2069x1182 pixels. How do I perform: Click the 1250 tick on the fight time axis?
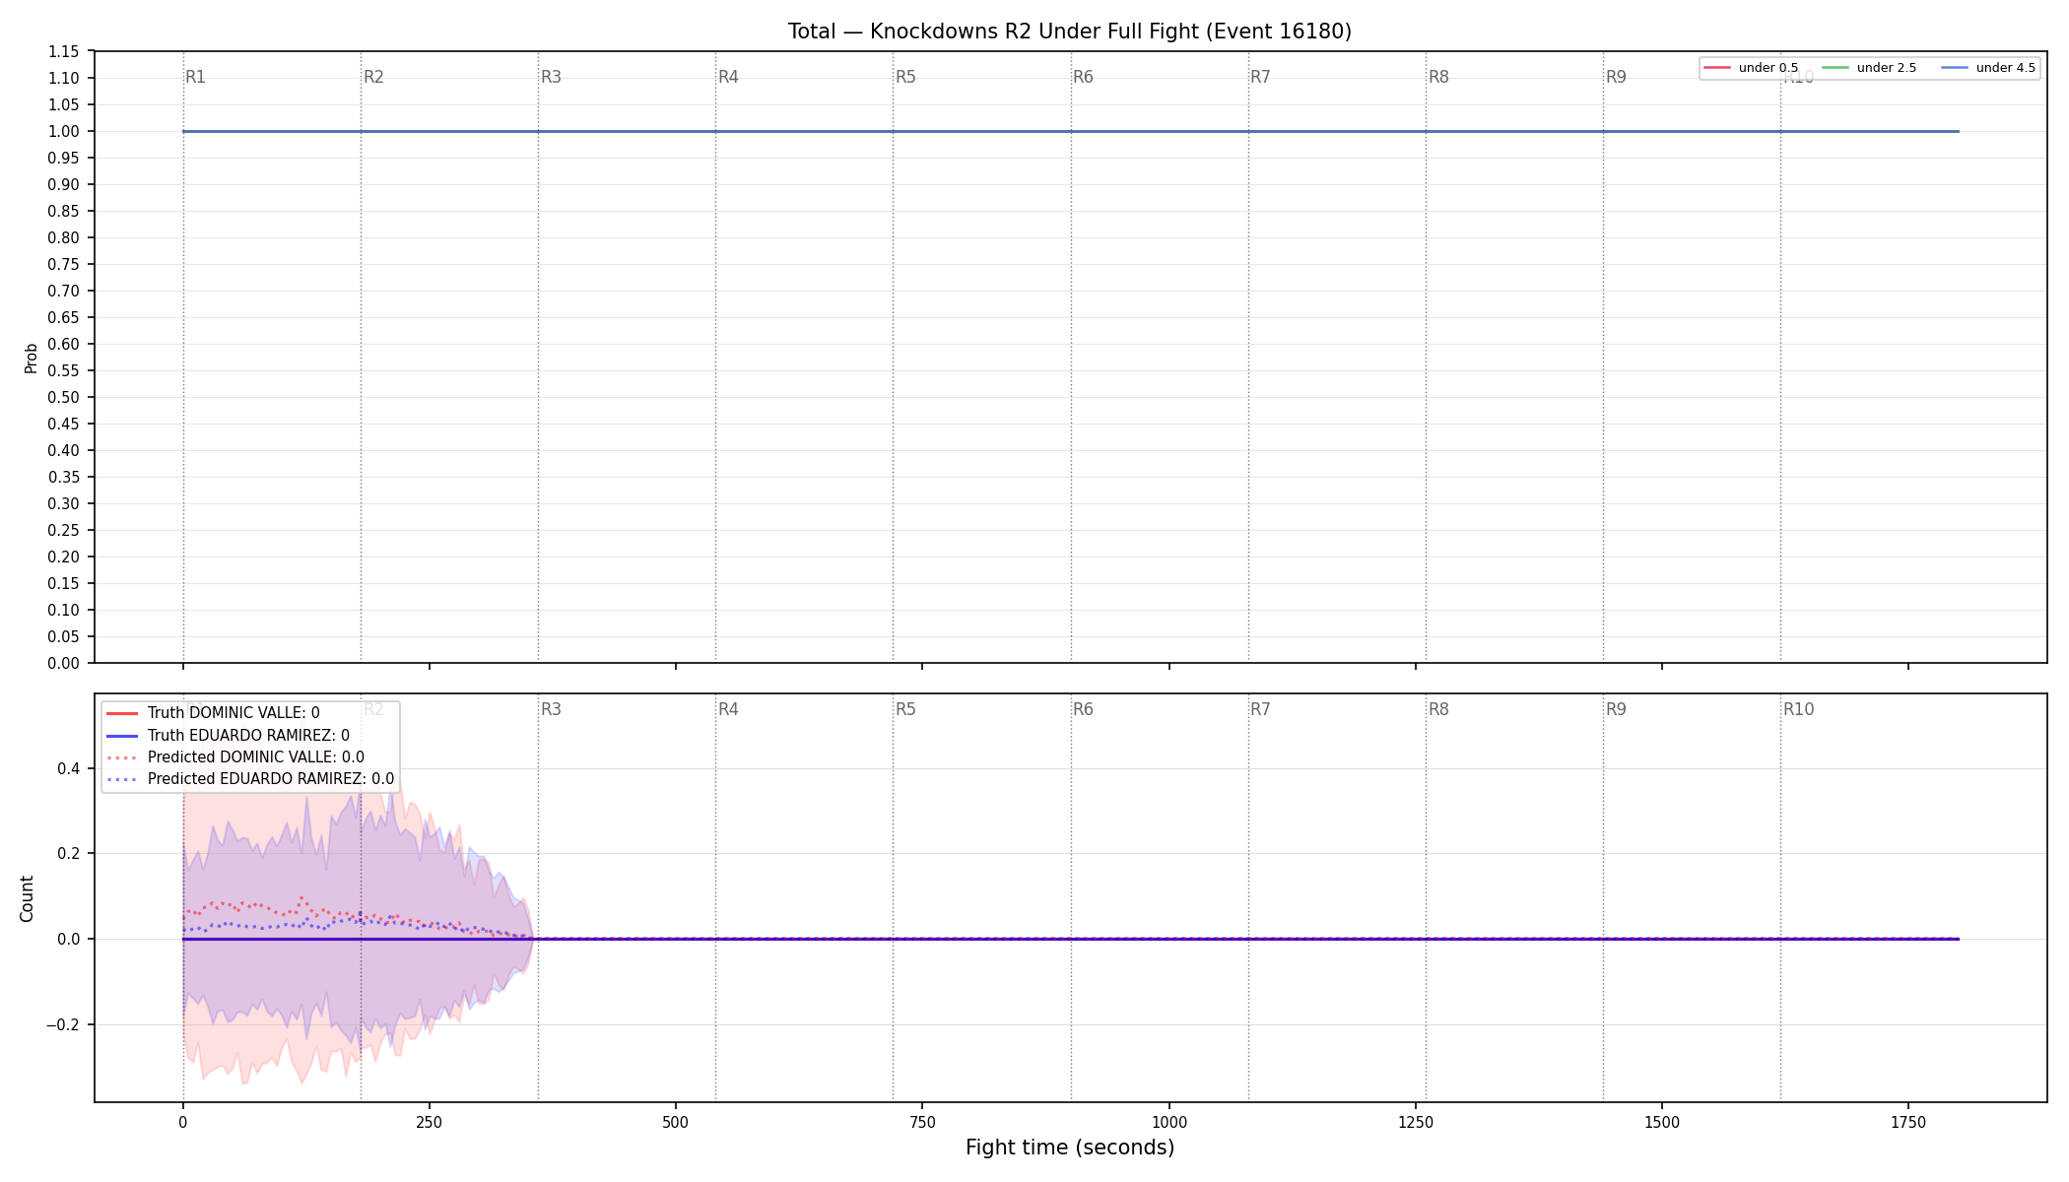[1416, 1122]
